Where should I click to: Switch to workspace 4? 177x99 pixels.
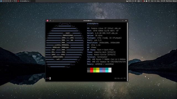(x=9, y=1)
